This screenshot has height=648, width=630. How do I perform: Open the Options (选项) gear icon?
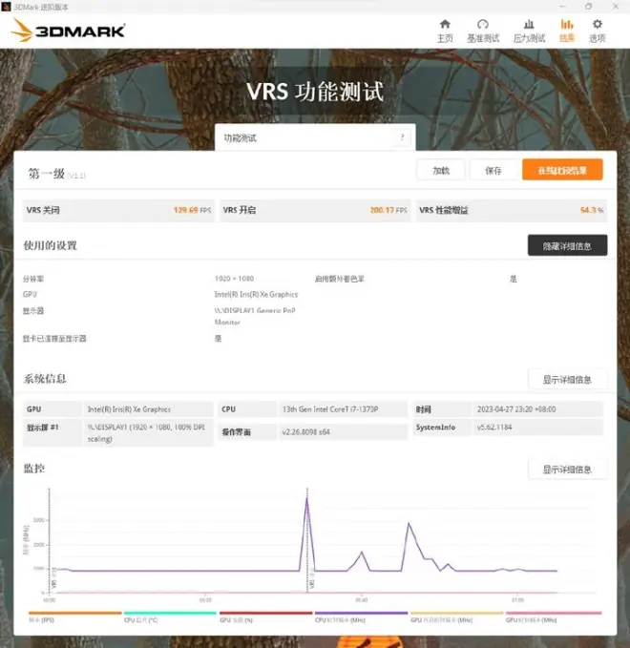(598, 30)
